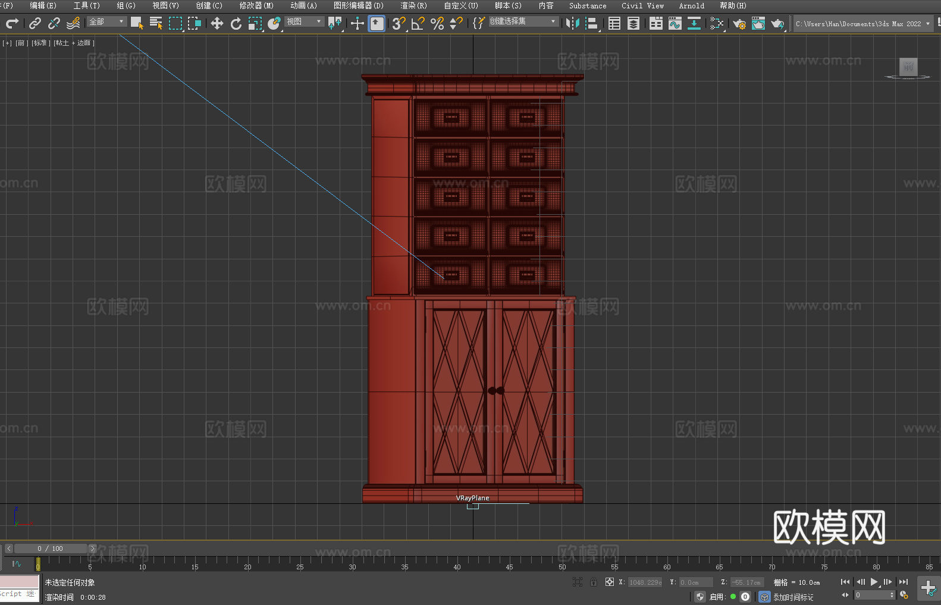941x605 pixels.
Task: Open the 编辑(E) menu
Action: click(x=43, y=5)
